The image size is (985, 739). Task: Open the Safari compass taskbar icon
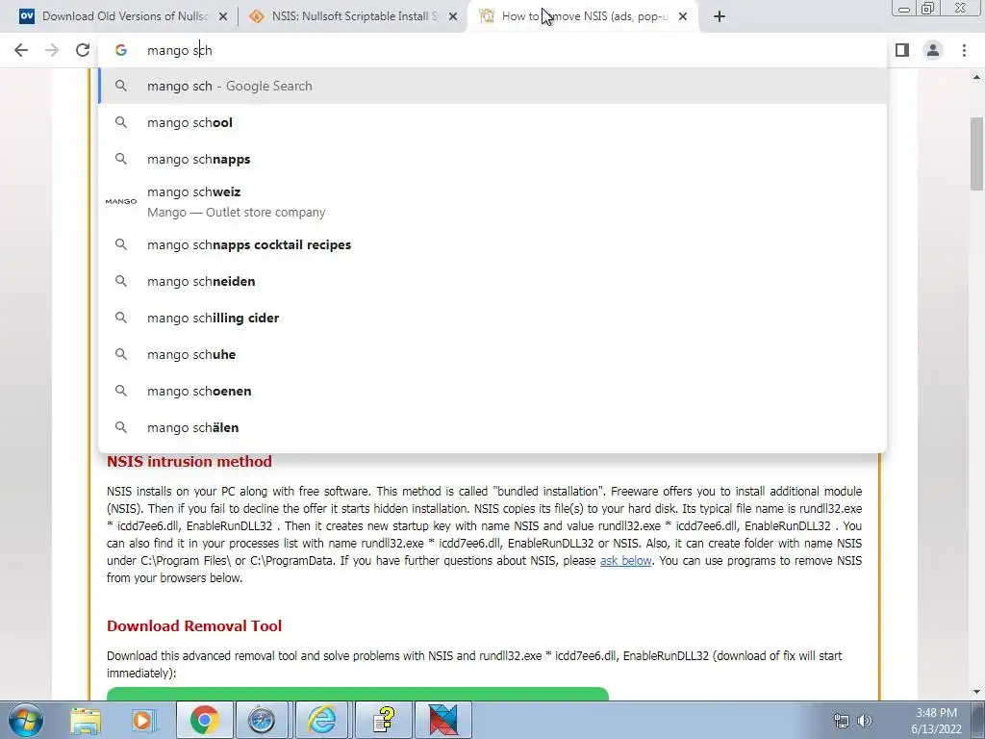click(x=262, y=720)
